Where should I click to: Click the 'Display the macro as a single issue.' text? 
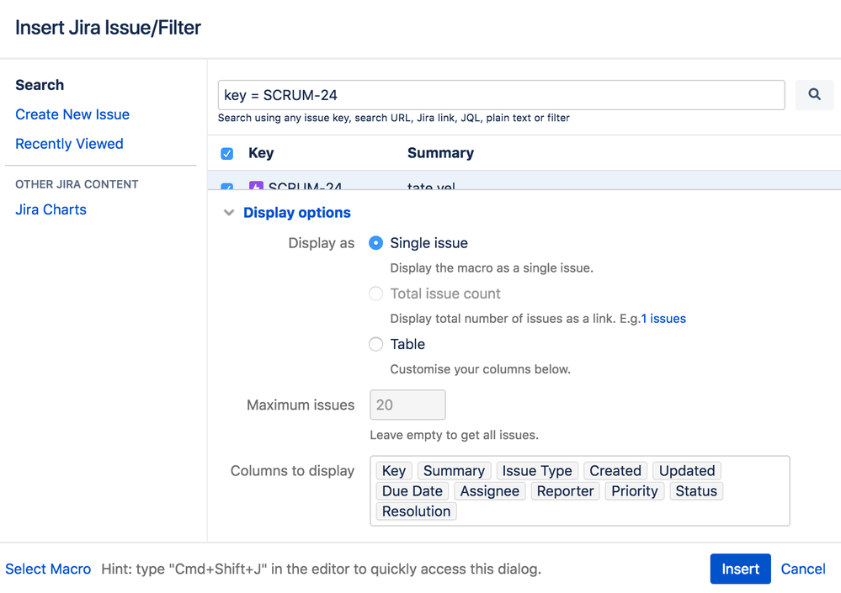tap(492, 267)
